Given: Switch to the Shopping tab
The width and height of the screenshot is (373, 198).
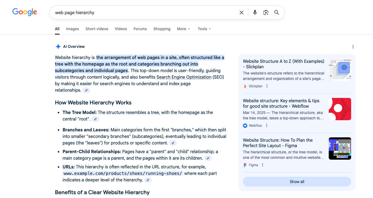Looking at the screenshot, I should pos(162,29).
